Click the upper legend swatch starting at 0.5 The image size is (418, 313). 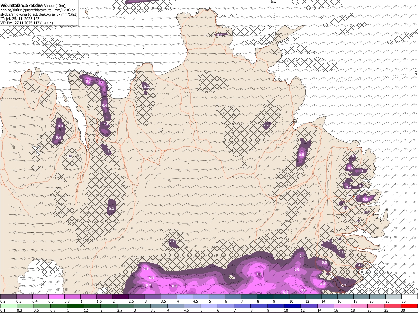coord(56,297)
